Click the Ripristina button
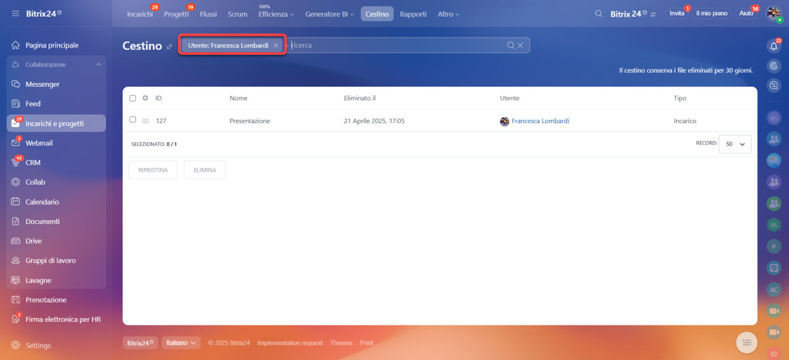Screen dimensions: 789x360 (x=153, y=170)
